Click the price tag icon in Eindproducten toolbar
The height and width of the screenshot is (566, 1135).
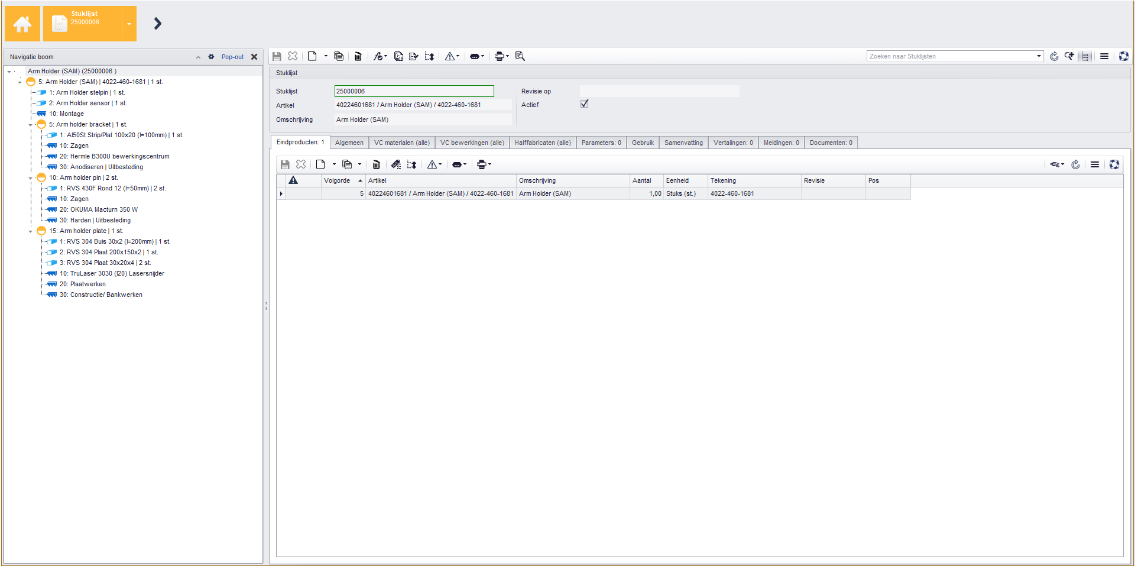point(396,164)
